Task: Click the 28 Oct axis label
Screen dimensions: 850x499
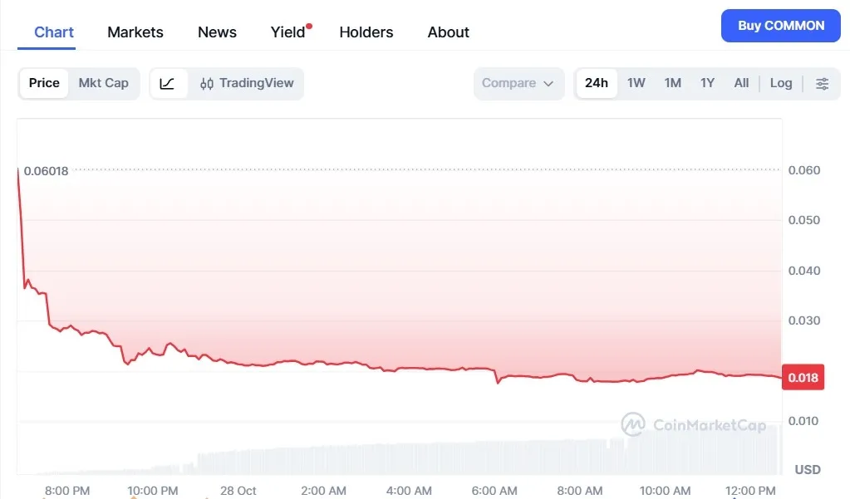Action: point(238,490)
